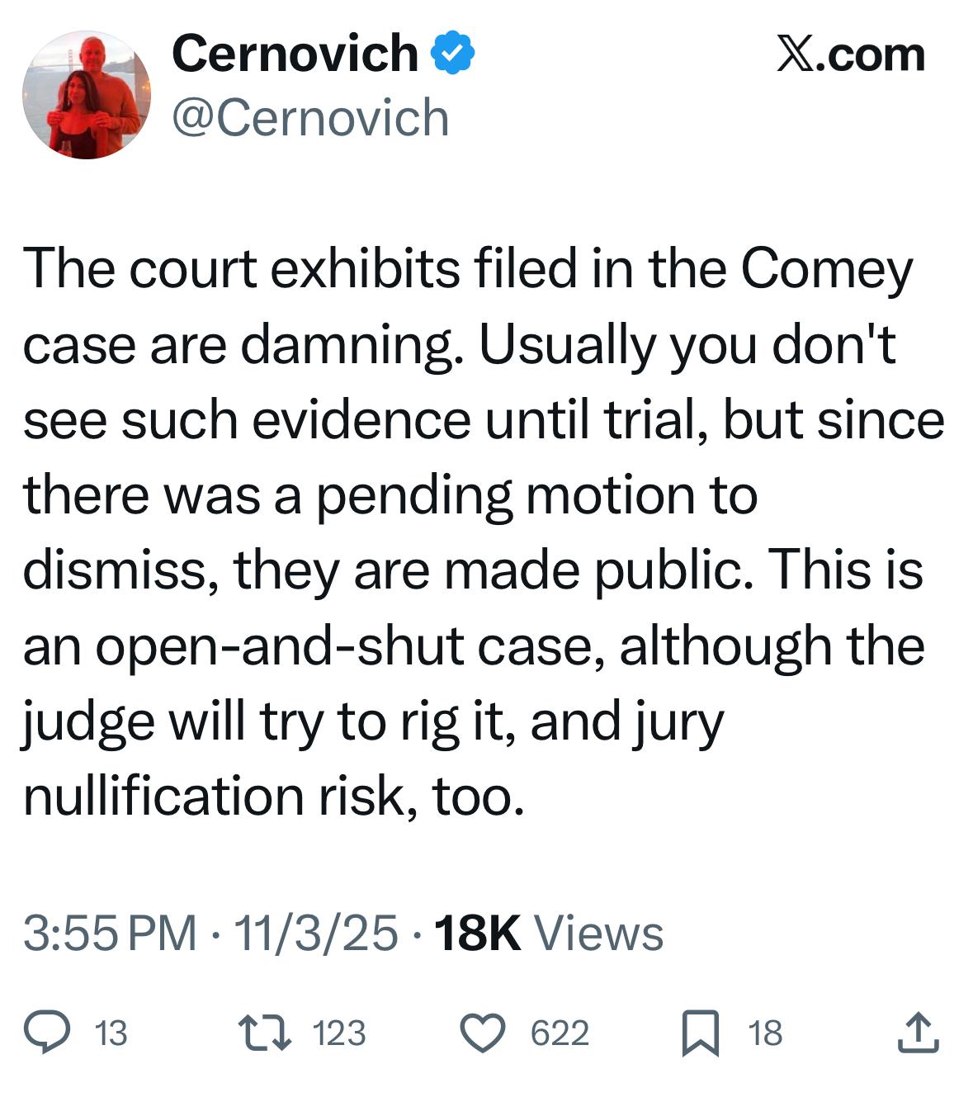Bookmark this tweet with the bookmark icon
The height and width of the screenshot is (1097, 973).
[x=700, y=1035]
